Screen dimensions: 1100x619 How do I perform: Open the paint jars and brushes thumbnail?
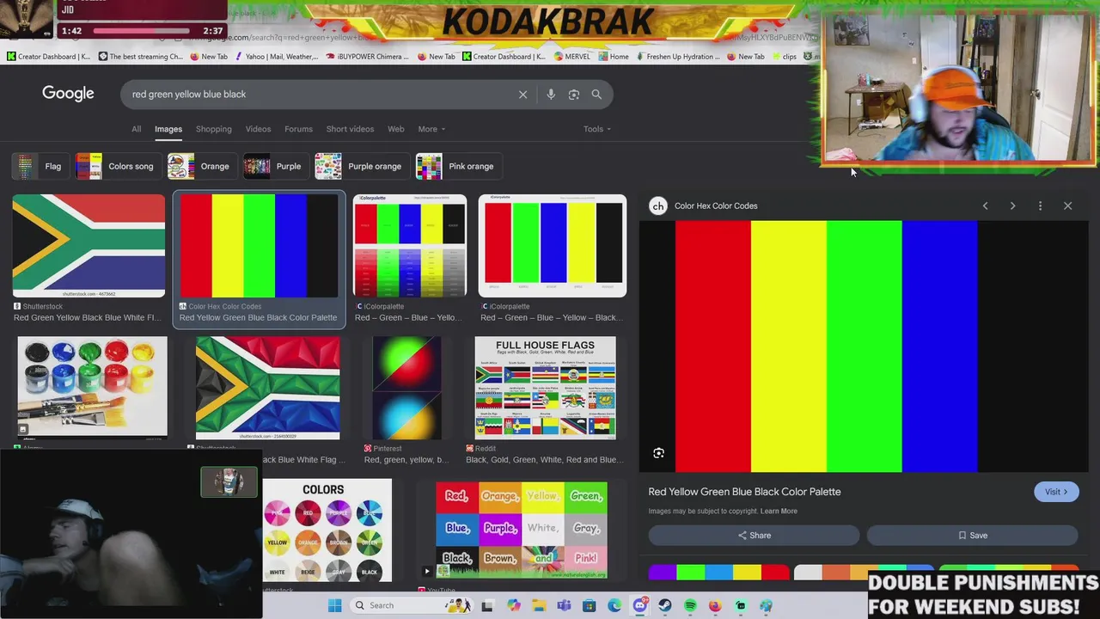(x=93, y=388)
